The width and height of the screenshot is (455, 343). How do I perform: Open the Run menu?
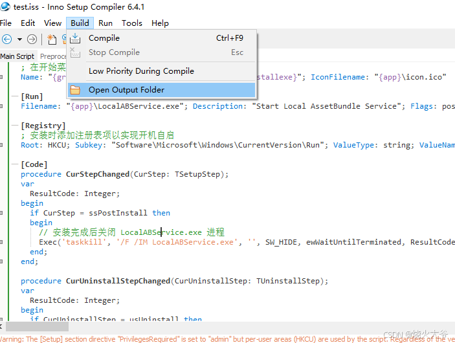point(105,23)
